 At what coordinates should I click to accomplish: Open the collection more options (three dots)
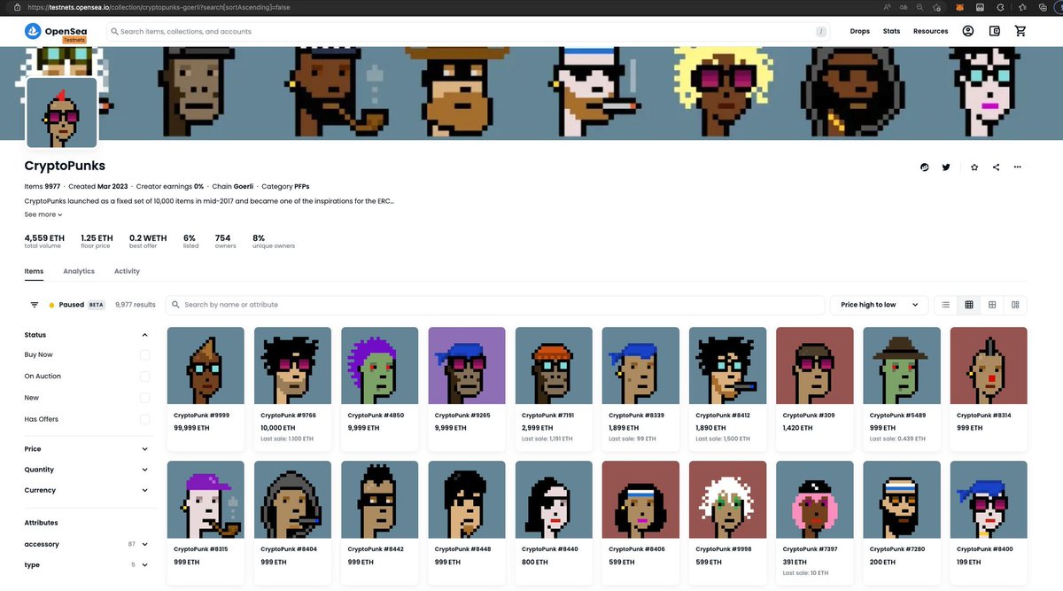[x=1018, y=167]
